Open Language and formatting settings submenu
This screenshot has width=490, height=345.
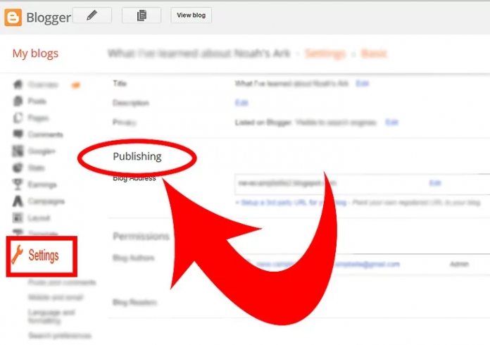click(51, 315)
